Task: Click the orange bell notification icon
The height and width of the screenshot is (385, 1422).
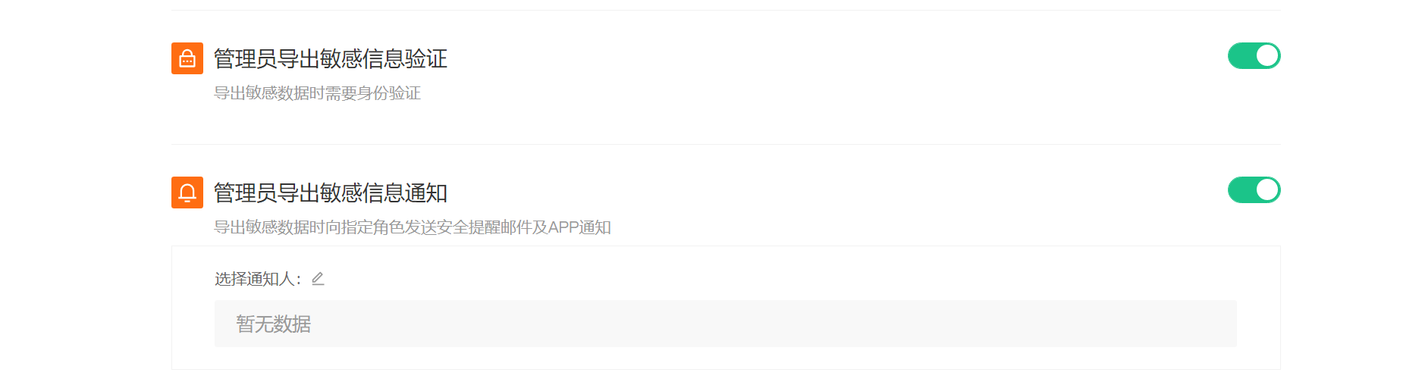Action: click(x=187, y=192)
